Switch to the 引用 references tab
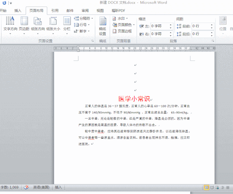 pyautogui.click(x=55, y=11)
